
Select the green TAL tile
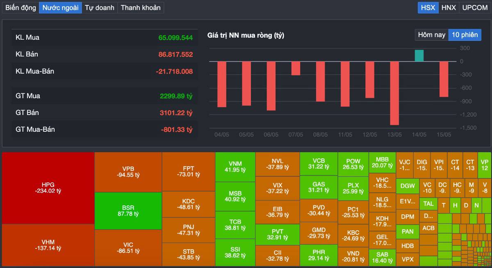tap(428, 204)
